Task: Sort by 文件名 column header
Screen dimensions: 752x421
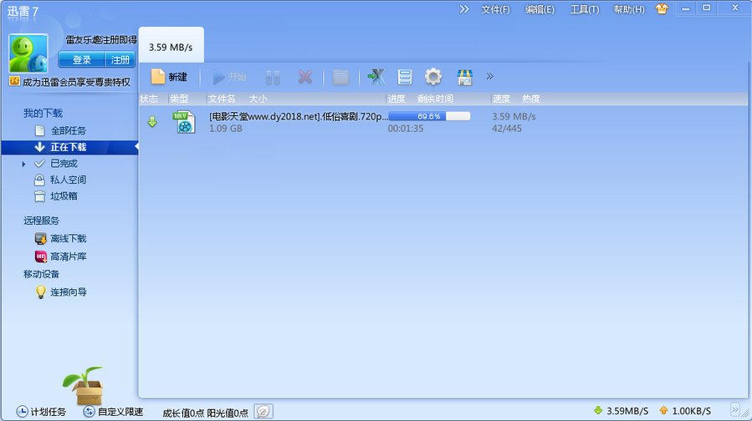Action: tap(222, 99)
